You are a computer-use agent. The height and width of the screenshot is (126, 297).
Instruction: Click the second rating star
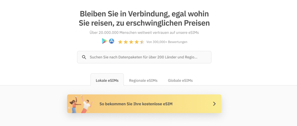click(126, 42)
